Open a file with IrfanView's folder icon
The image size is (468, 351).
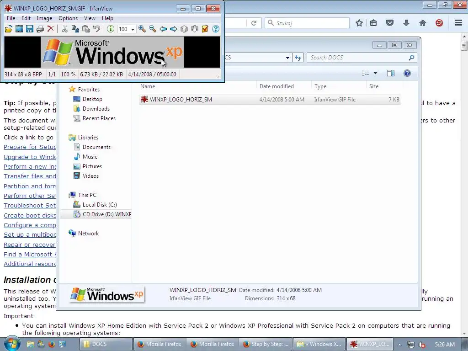9,29
